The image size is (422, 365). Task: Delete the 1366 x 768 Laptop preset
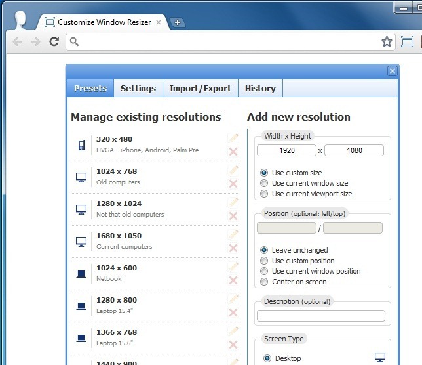click(x=233, y=345)
